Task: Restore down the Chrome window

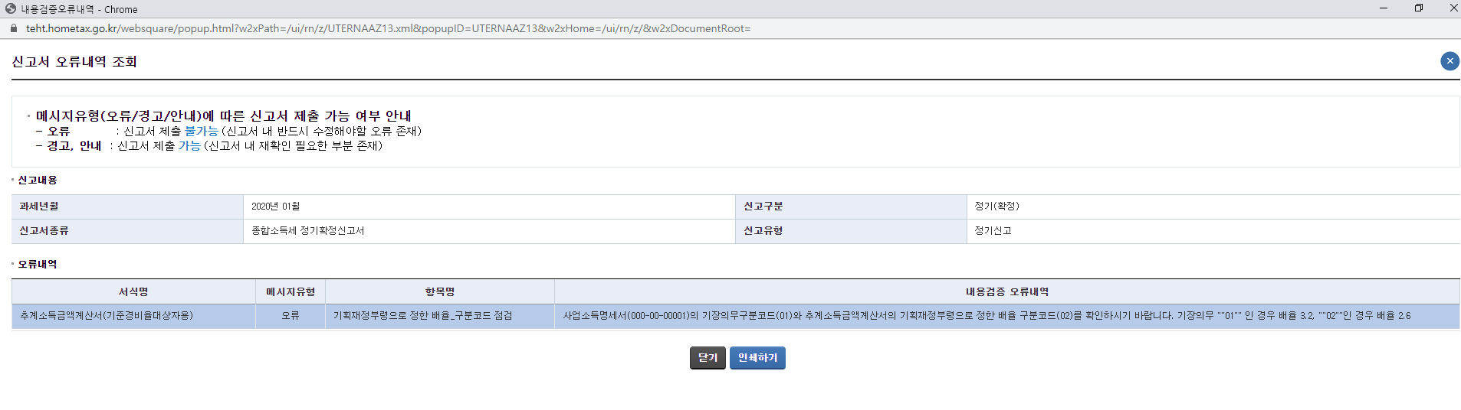Action: 1419,8
